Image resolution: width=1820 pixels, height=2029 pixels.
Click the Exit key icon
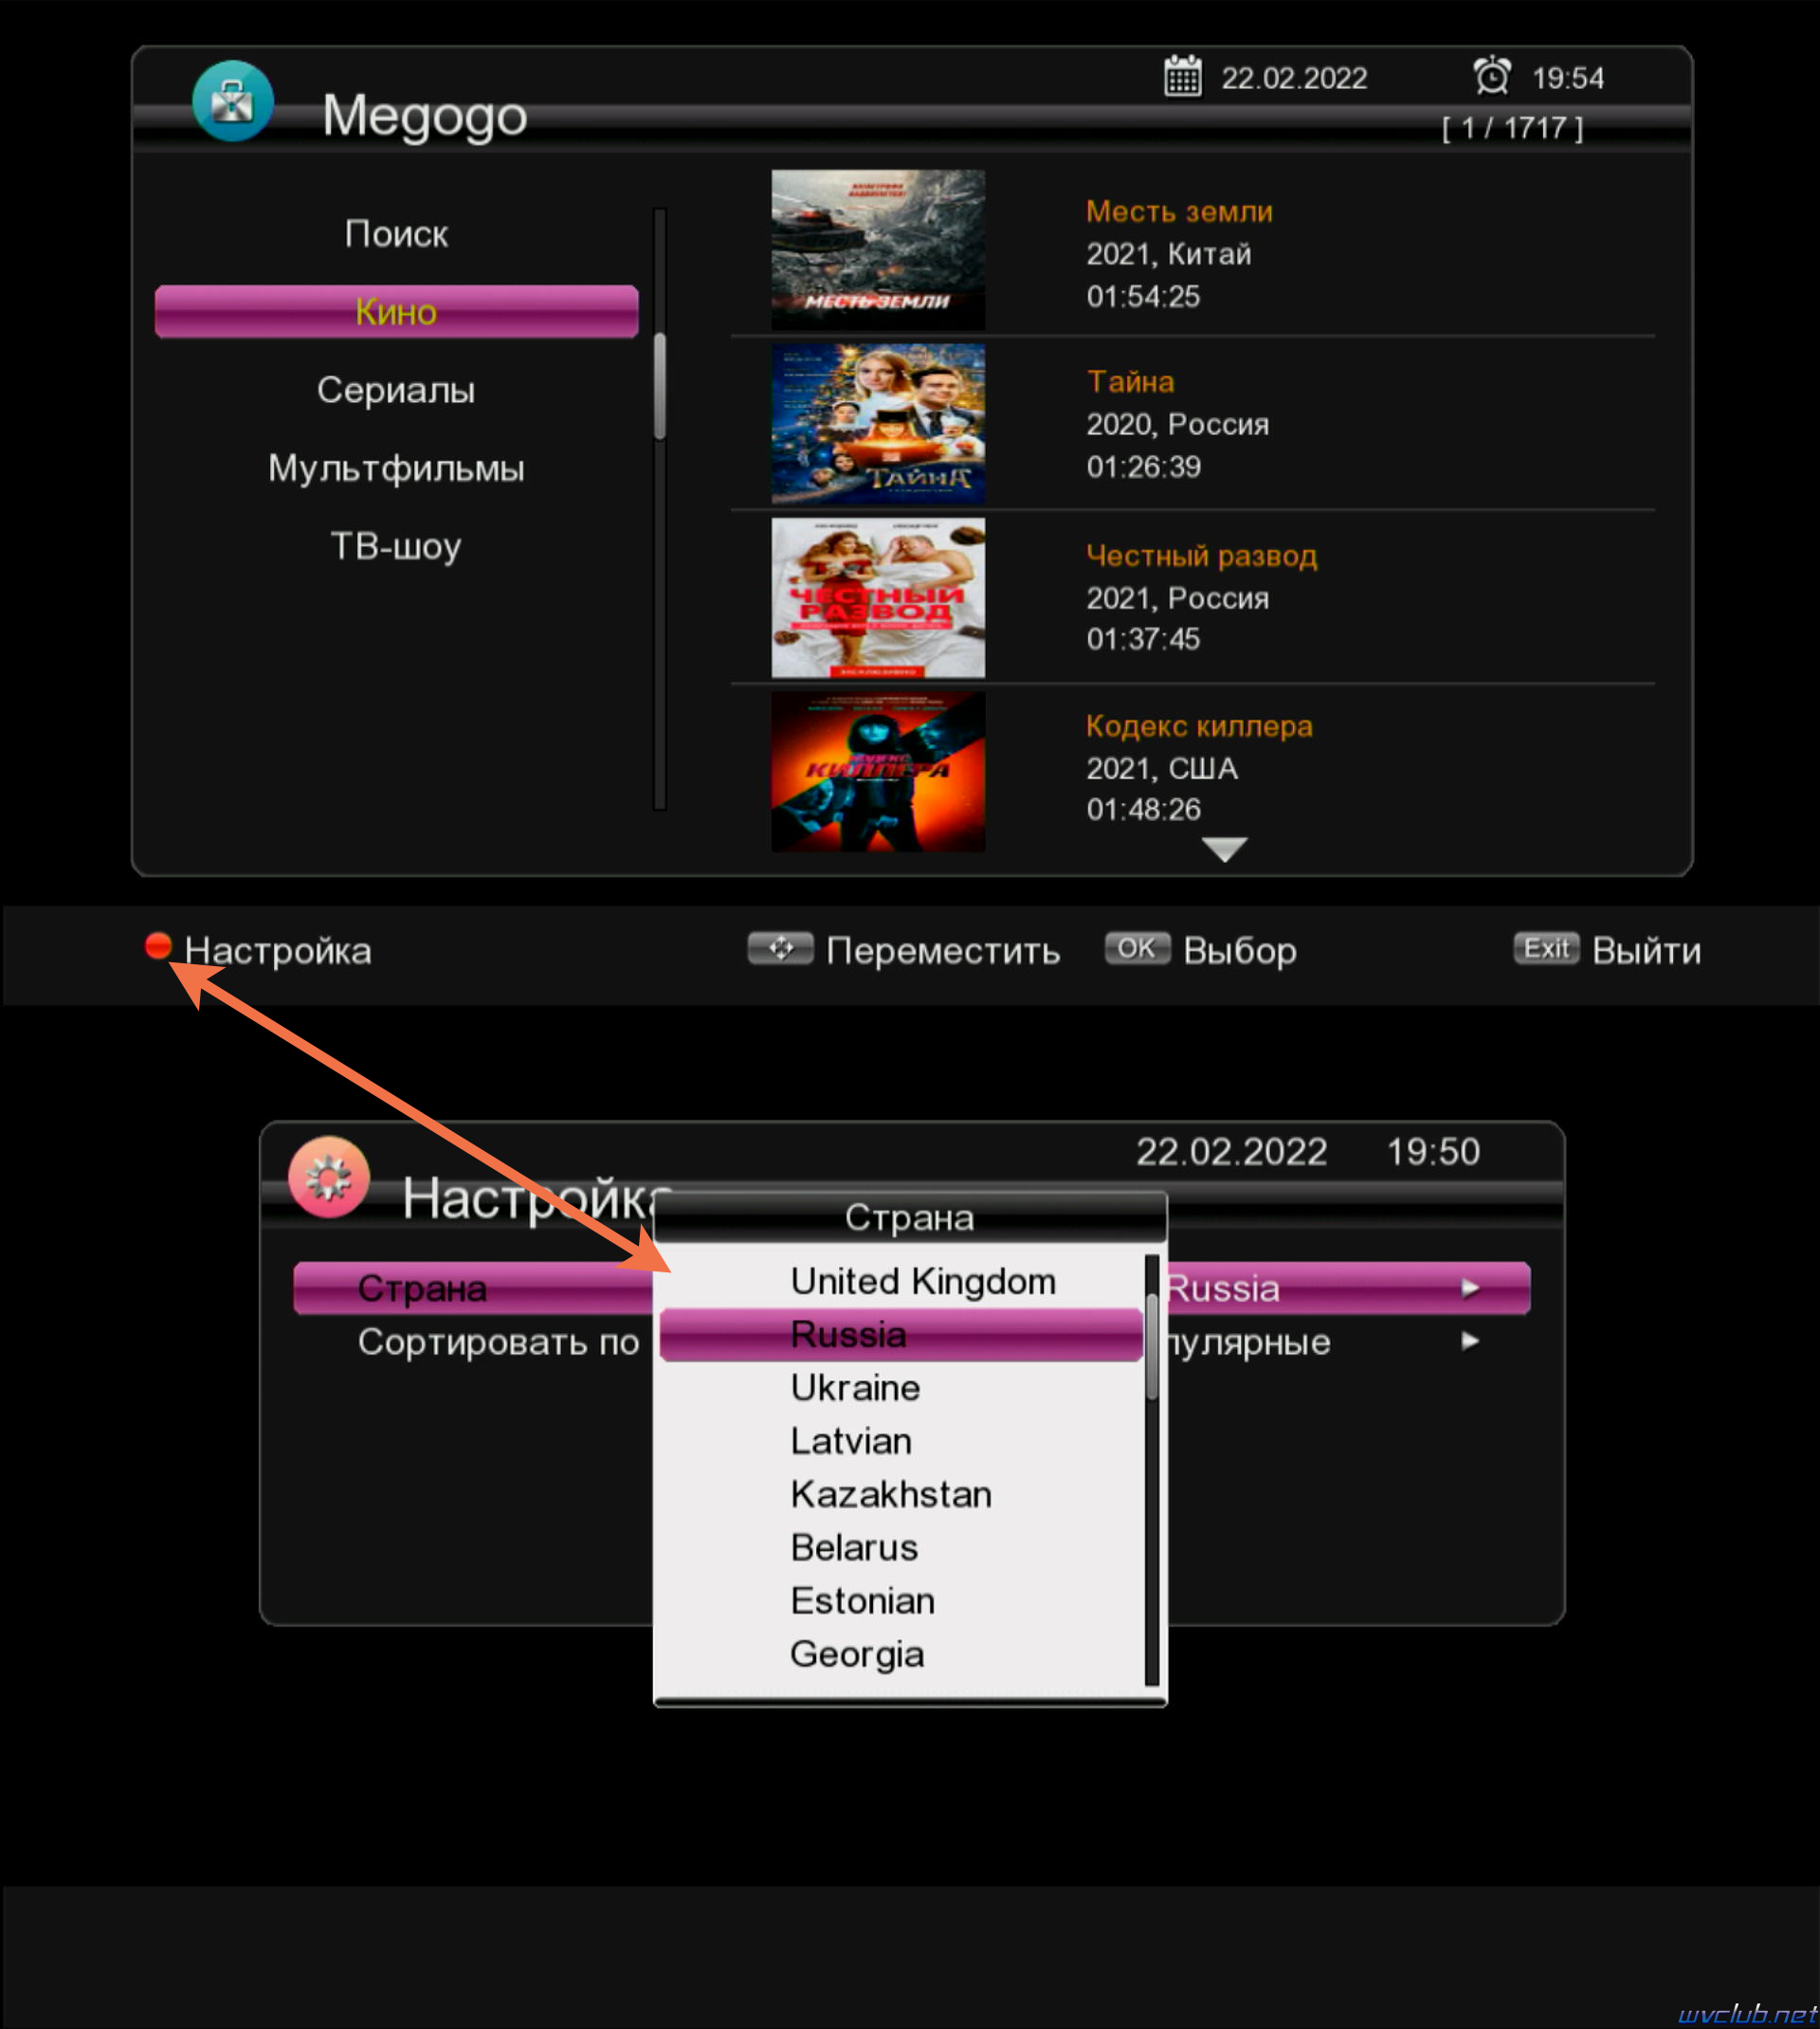pyautogui.click(x=1546, y=948)
